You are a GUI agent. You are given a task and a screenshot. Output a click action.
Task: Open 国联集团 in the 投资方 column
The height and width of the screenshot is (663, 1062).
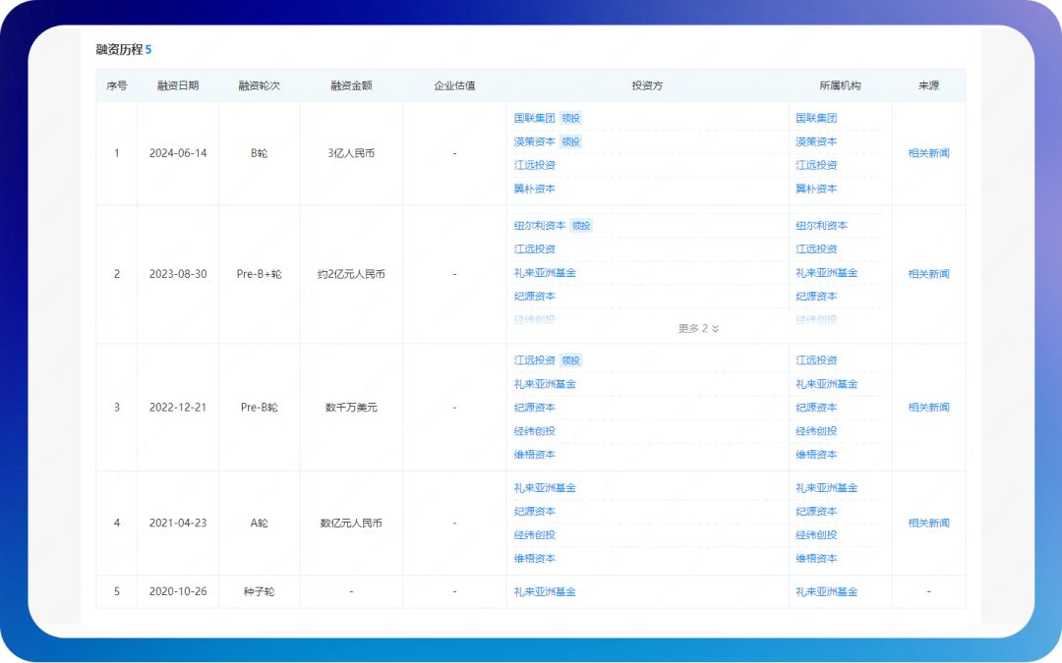(534, 118)
